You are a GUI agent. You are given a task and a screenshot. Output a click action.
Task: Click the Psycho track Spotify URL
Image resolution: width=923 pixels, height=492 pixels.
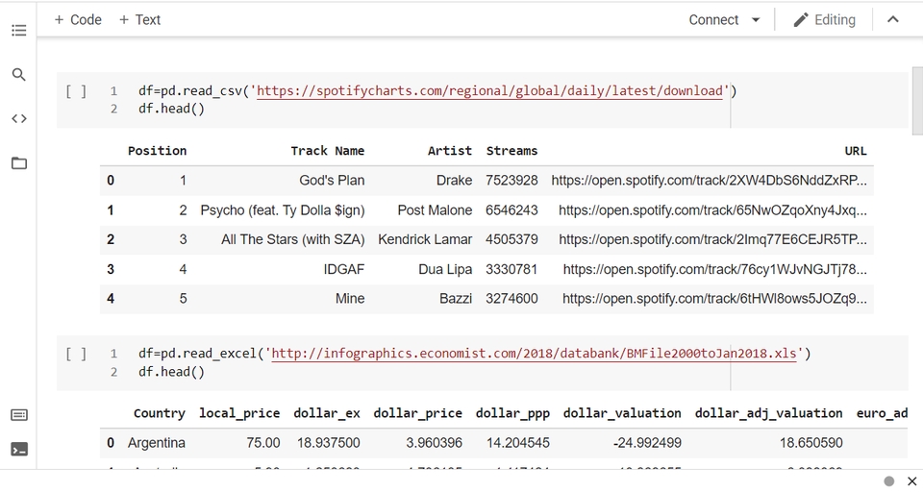(x=712, y=210)
